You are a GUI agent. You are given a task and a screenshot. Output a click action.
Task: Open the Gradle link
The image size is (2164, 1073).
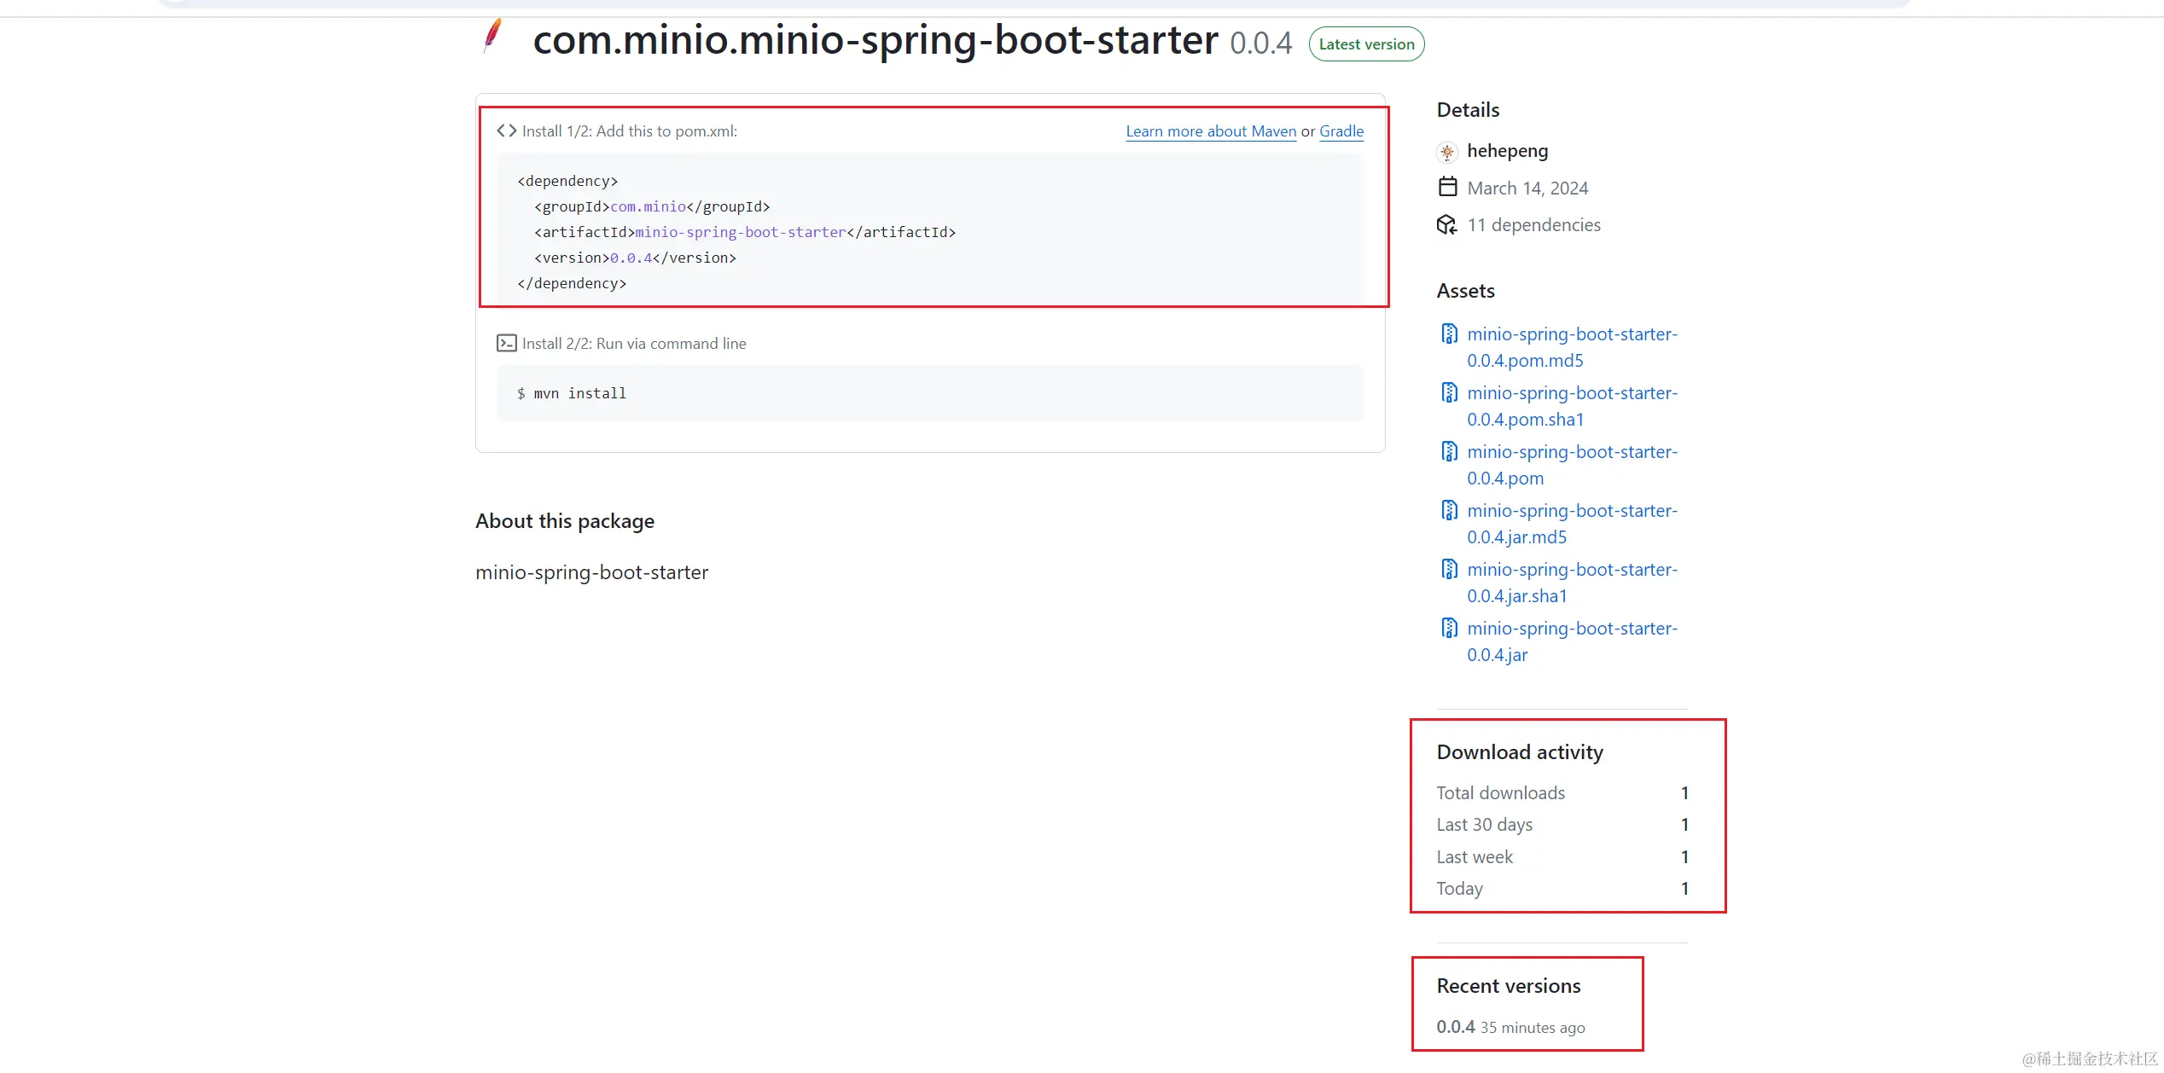[1341, 131]
